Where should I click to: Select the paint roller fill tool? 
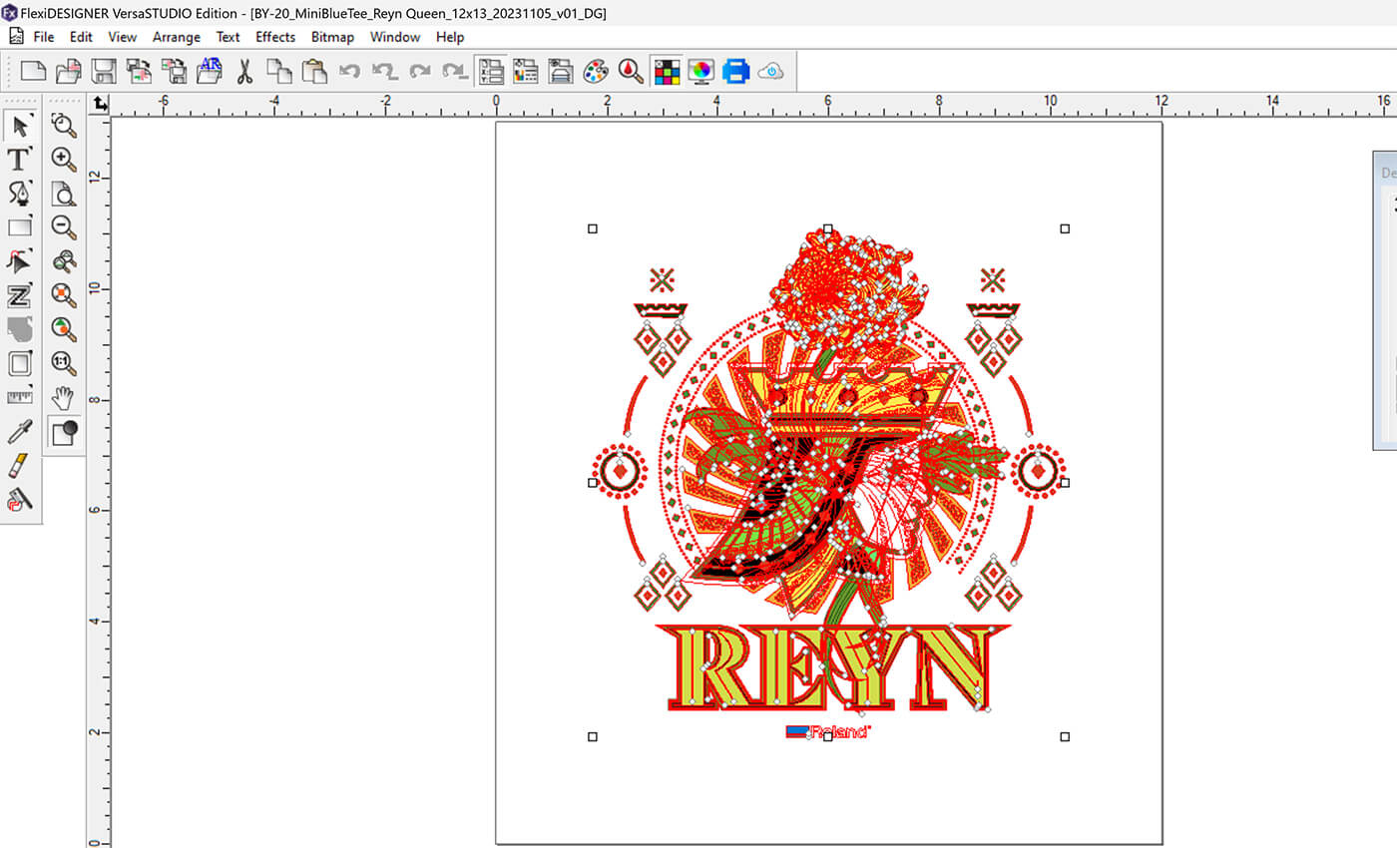[20, 499]
